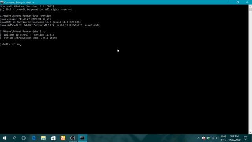Click the battery status tray icon
252x142 pixels.
pyautogui.click(x=208, y=138)
